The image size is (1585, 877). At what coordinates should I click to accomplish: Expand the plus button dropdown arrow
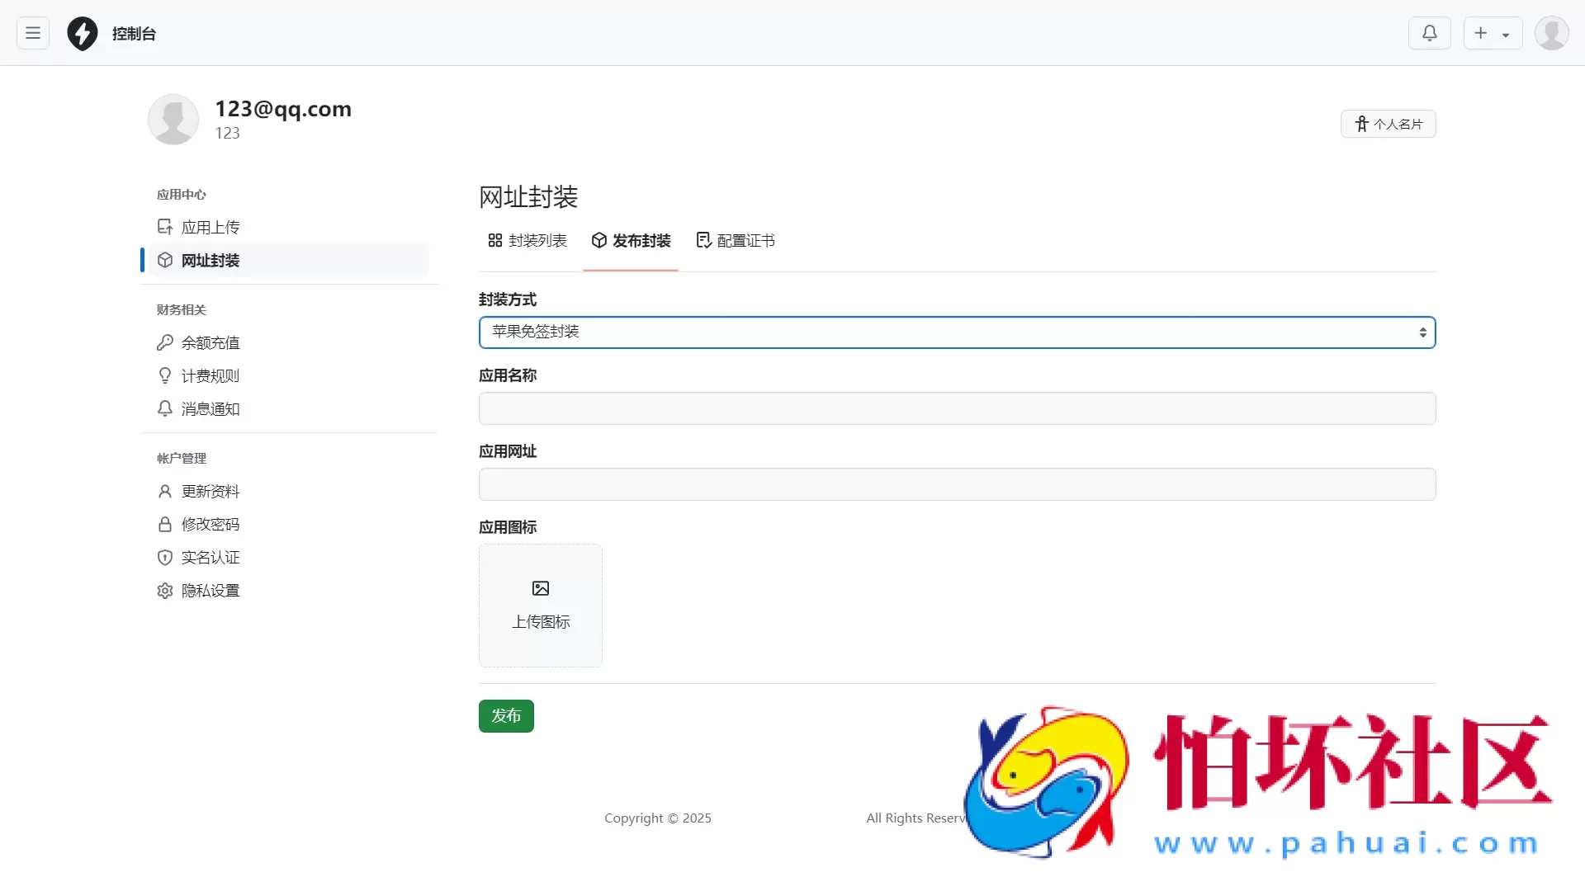pyautogui.click(x=1507, y=33)
